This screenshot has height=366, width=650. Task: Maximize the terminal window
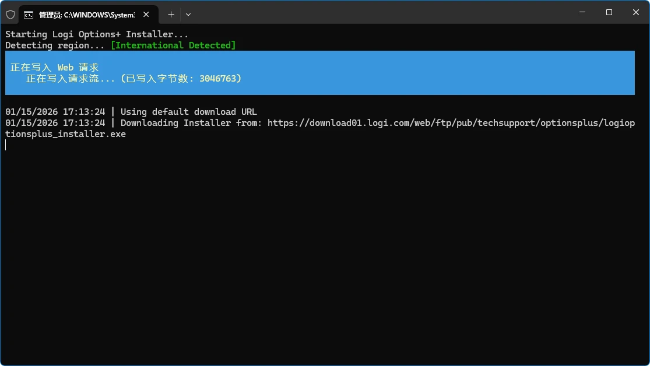609,12
